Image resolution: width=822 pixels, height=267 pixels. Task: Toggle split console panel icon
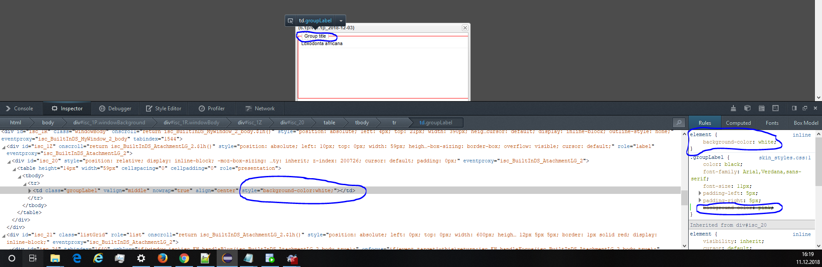[794, 109]
